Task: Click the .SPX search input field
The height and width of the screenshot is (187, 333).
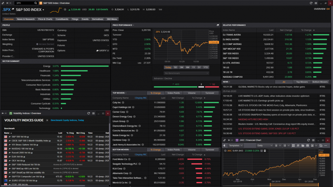Action: pos(24,3)
